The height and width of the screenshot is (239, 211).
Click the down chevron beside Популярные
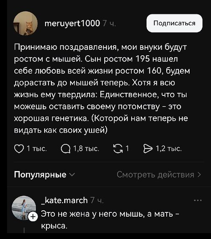click(72, 174)
